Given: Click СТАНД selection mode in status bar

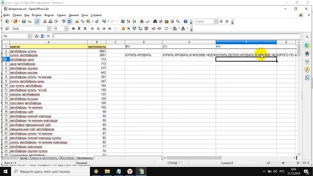Looking at the screenshot, I should [x=173, y=163].
